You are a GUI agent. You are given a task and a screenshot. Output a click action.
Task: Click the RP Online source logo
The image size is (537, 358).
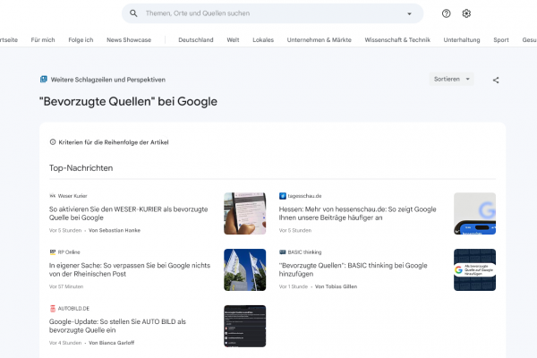click(x=53, y=252)
